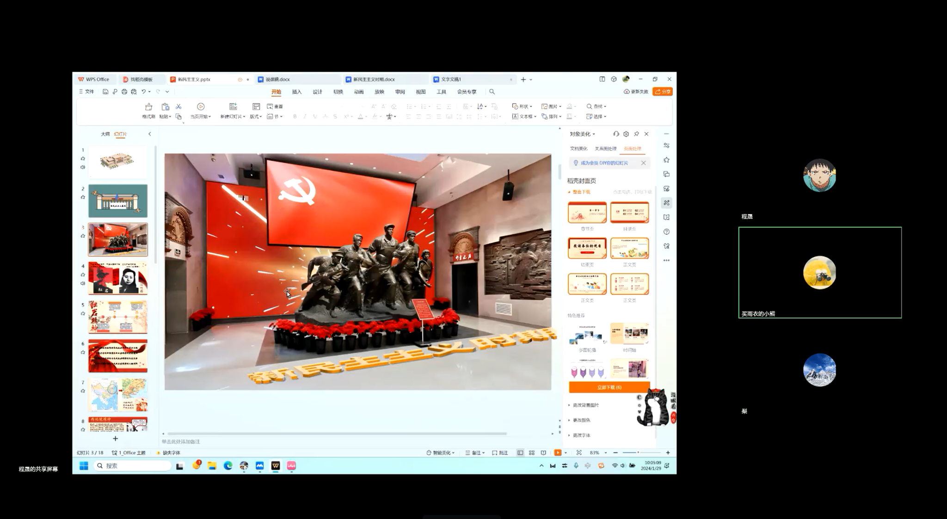Image resolution: width=947 pixels, height=519 pixels.
Task: Select slide 4 thumbnail with portrait photo
Action: 118,278
